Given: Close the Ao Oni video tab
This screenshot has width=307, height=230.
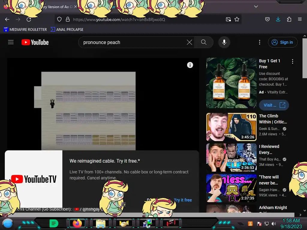Looking at the screenshot, I should click(x=76, y=7).
